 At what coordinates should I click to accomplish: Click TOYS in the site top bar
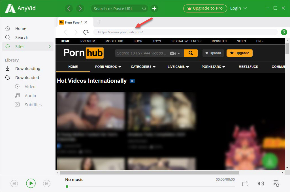(157, 41)
